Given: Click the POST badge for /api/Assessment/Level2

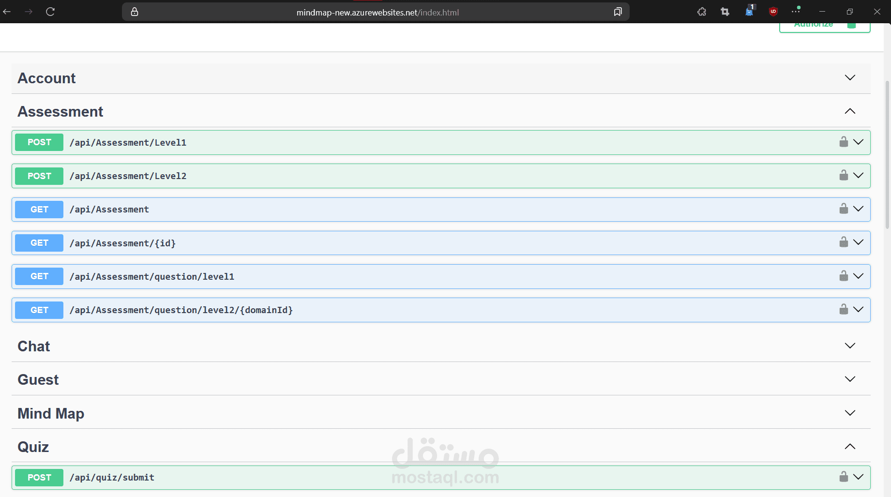Looking at the screenshot, I should point(39,176).
